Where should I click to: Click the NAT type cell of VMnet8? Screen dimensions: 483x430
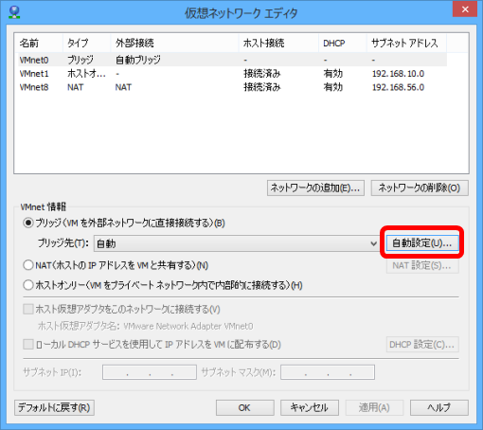click(x=76, y=87)
